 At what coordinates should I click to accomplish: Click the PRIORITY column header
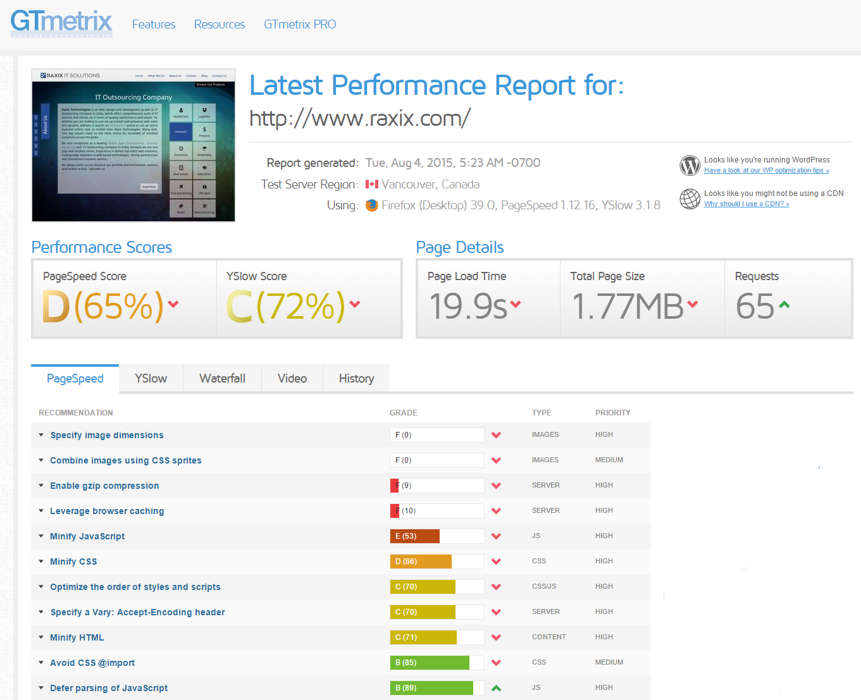point(613,413)
